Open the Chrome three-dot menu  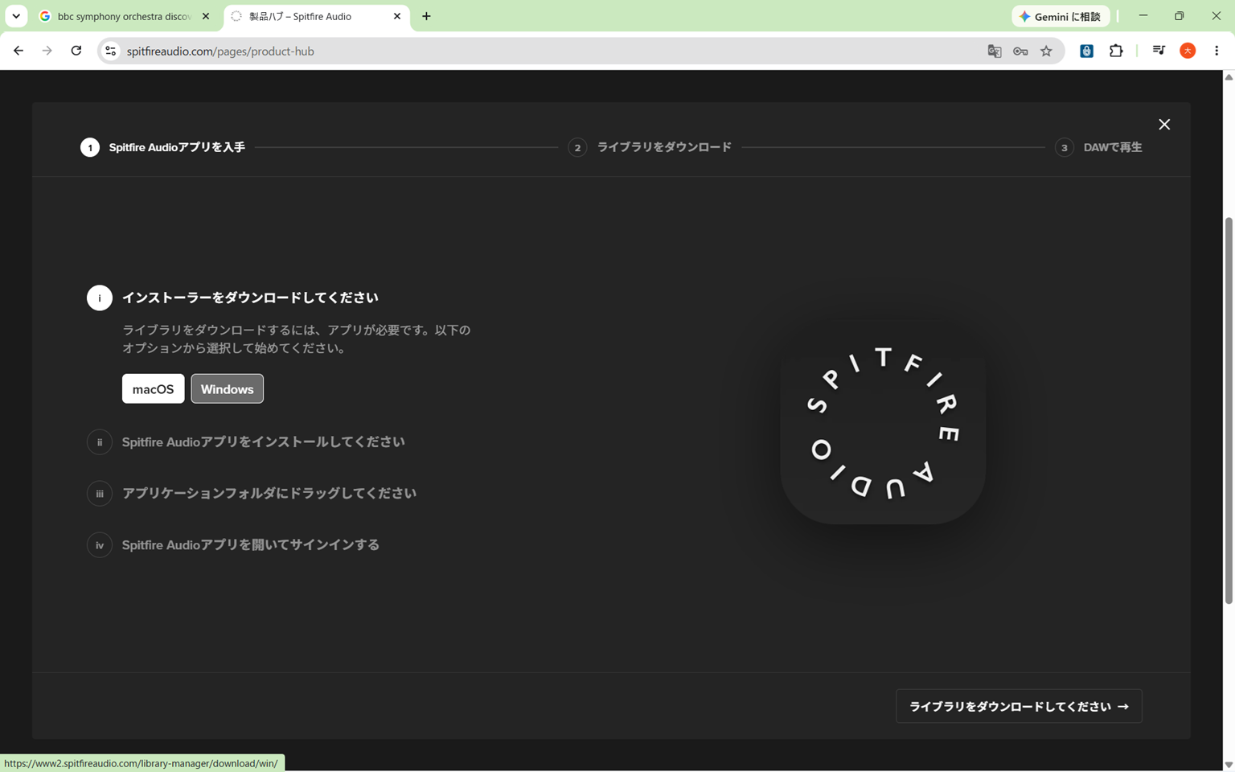(1217, 51)
